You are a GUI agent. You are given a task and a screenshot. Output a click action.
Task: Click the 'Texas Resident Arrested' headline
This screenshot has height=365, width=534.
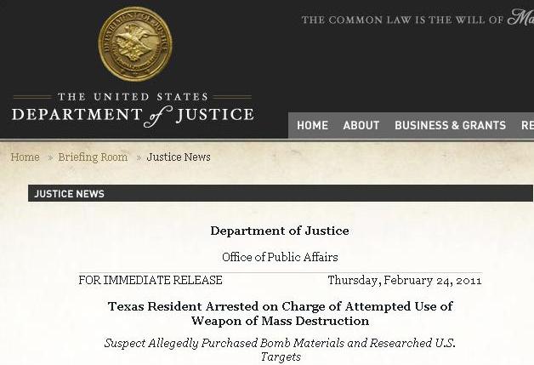tap(280, 313)
